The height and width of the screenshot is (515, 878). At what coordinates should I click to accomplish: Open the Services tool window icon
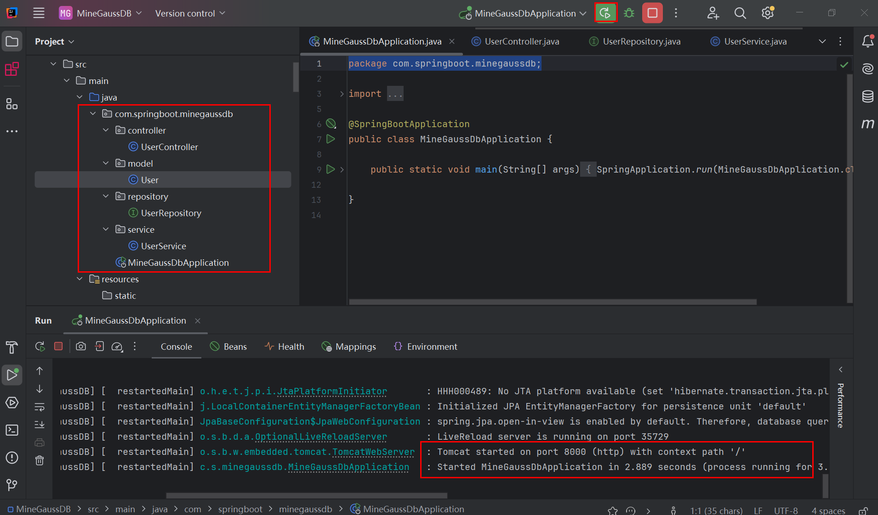pos(12,403)
